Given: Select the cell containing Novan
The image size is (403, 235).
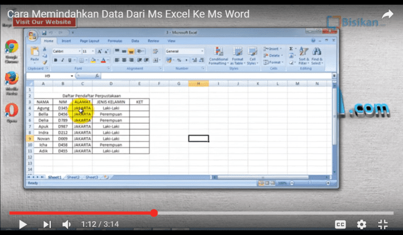Looking at the screenshot, I should [x=43, y=139].
